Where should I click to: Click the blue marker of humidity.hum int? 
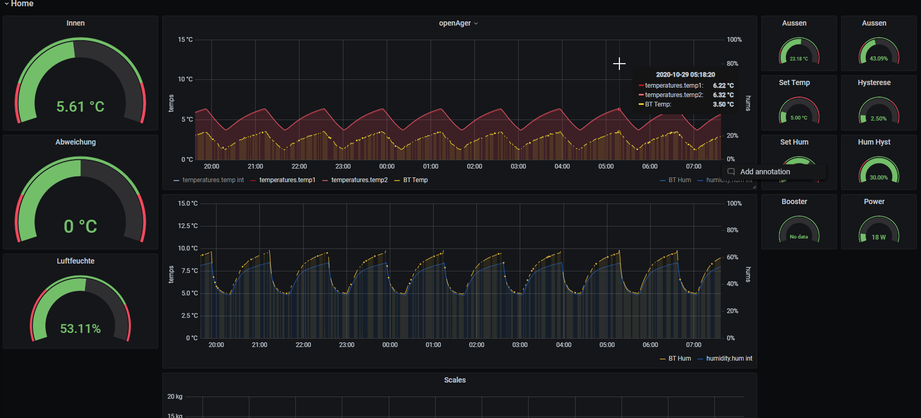pos(700,359)
